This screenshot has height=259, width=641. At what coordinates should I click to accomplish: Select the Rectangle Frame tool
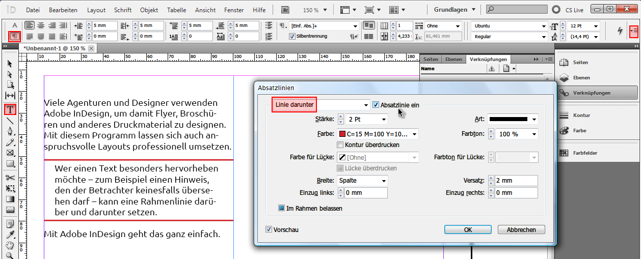[10, 153]
